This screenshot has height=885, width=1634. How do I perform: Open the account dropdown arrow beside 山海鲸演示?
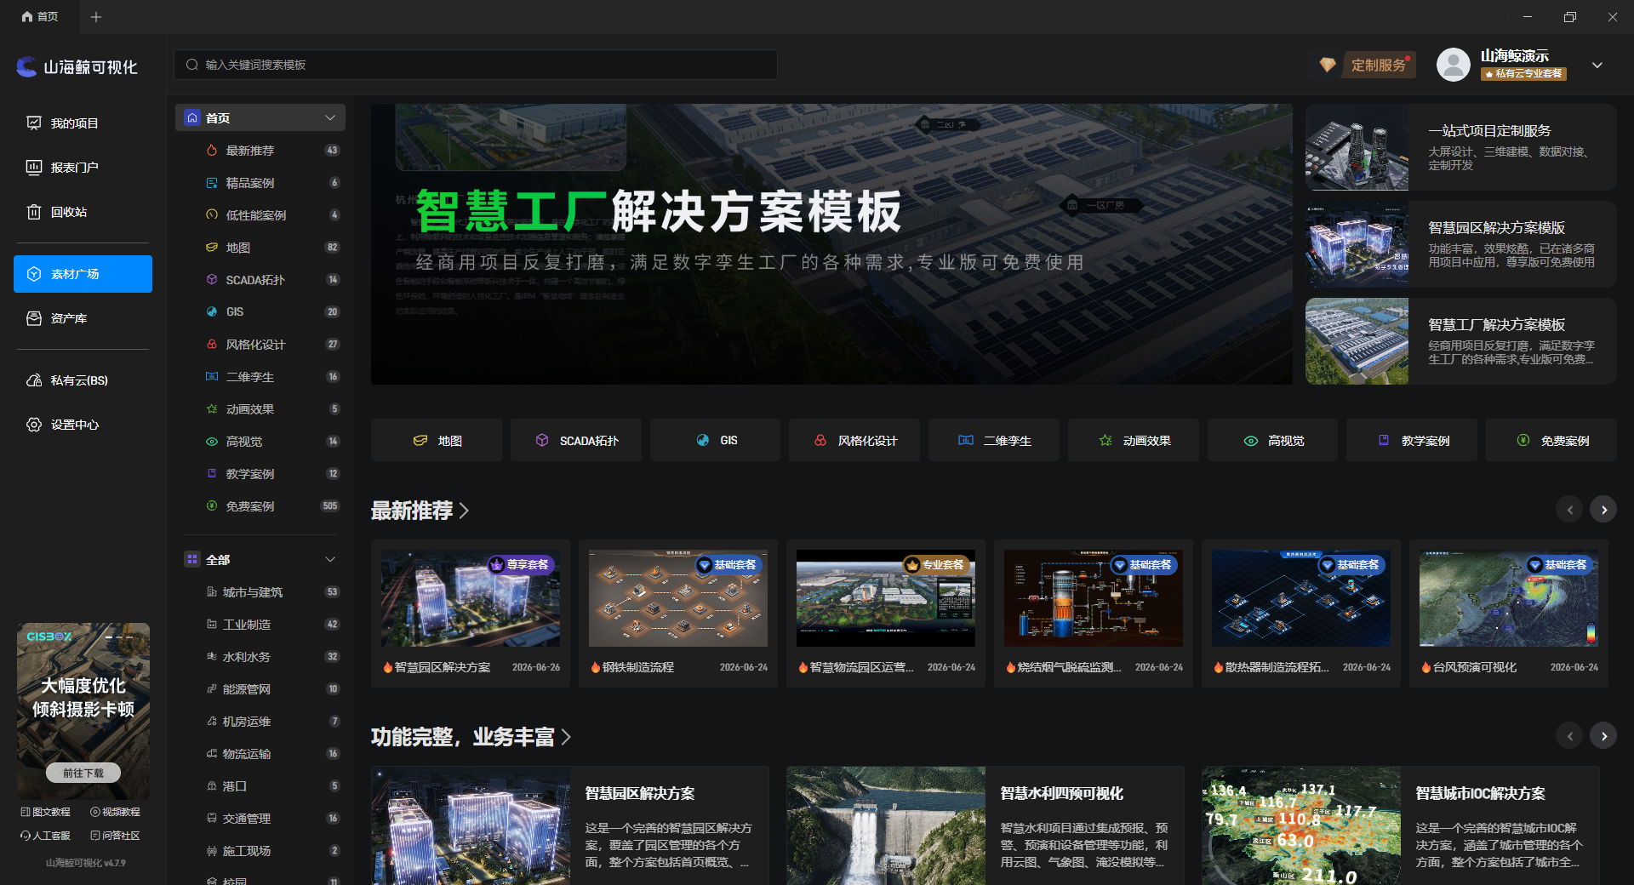coord(1597,65)
